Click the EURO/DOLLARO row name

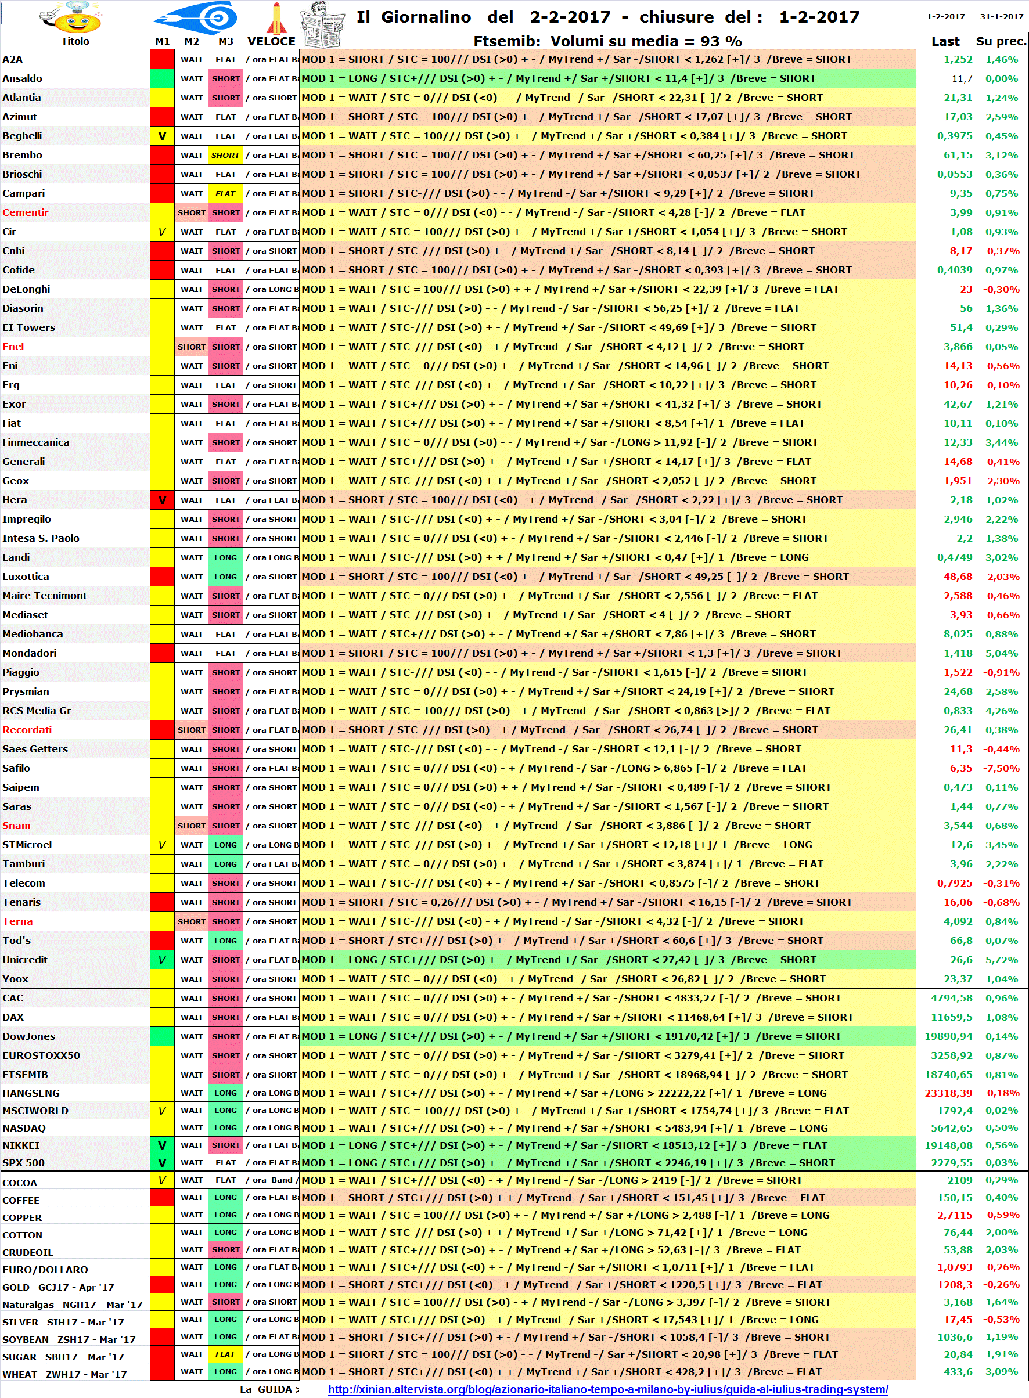click(x=45, y=1270)
